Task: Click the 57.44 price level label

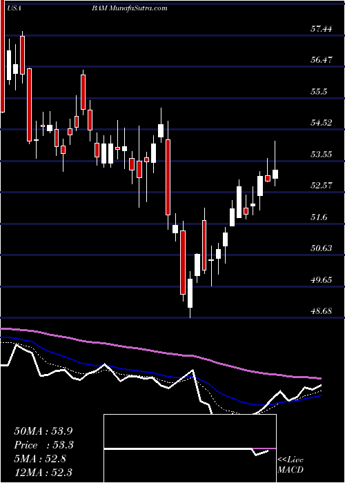Action: [322, 29]
